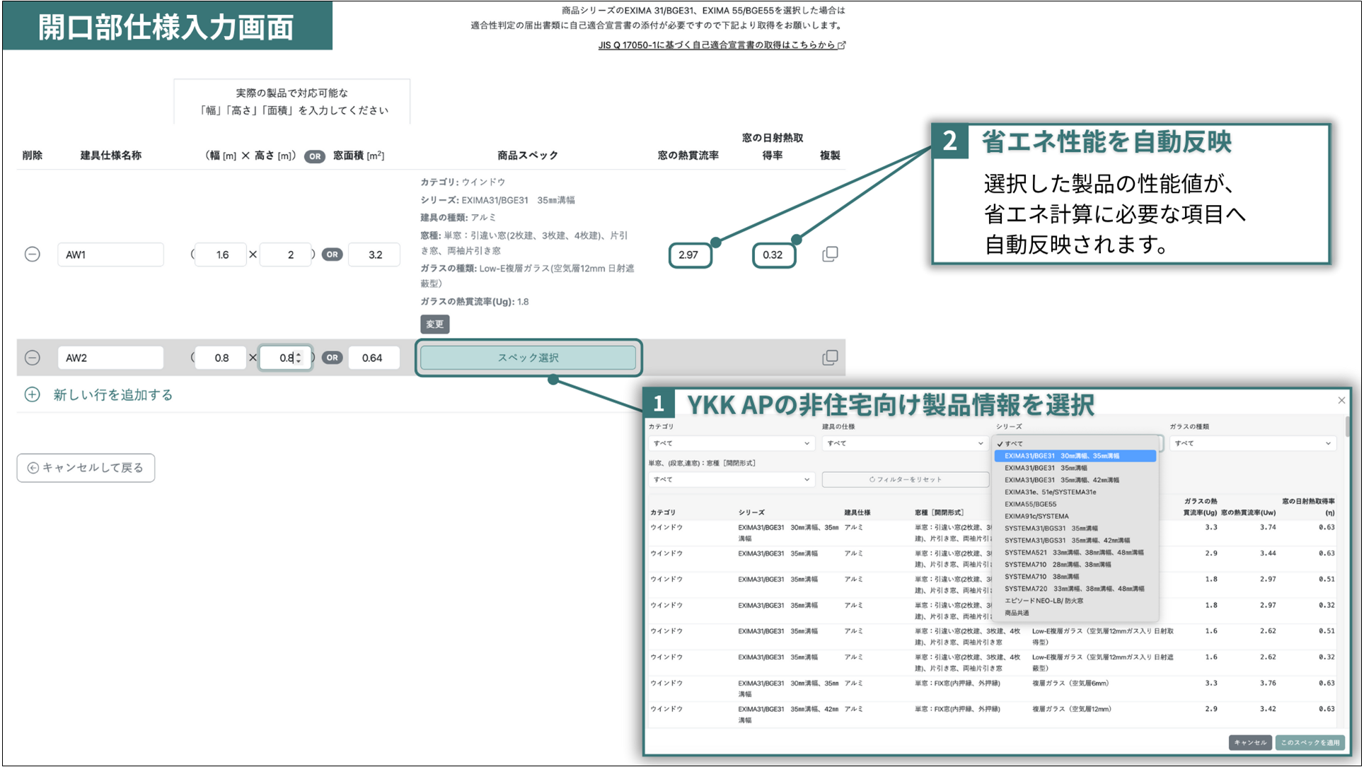Open the 建具の仕様 filter dropdown
Viewport: 1364px width, 767px height.
point(905,443)
